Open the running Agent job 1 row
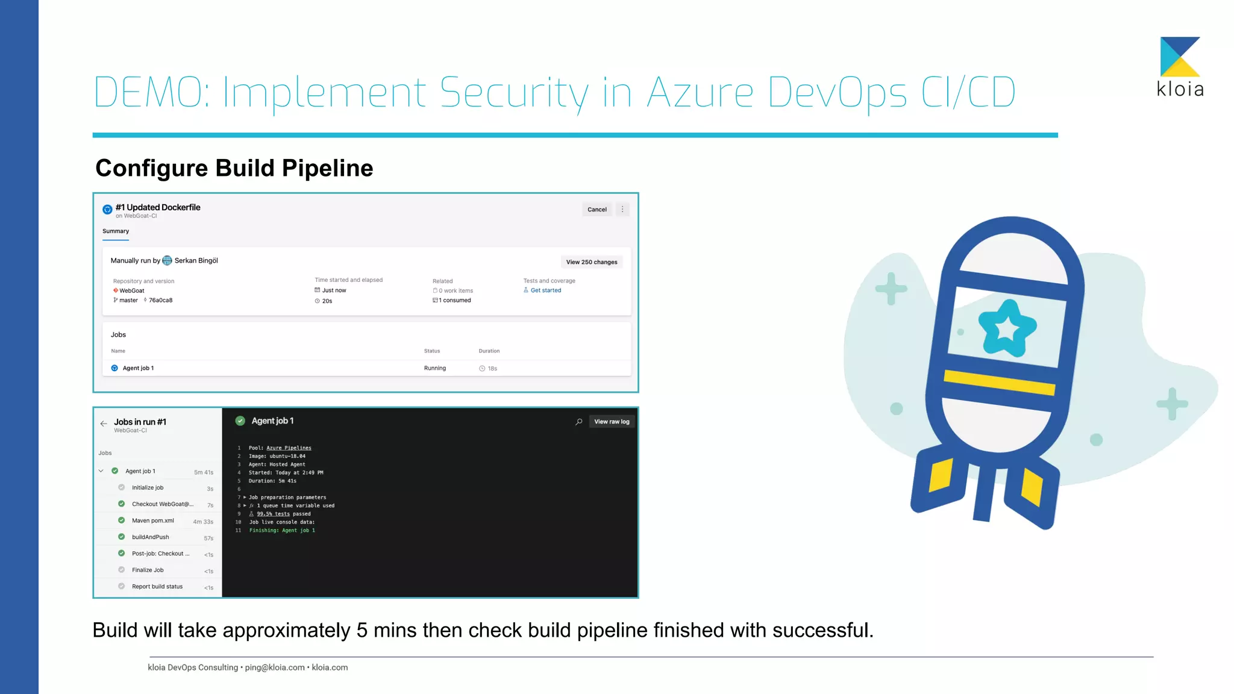Image resolution: width=1234 pixels, height=694 pixels. point(366,368)
